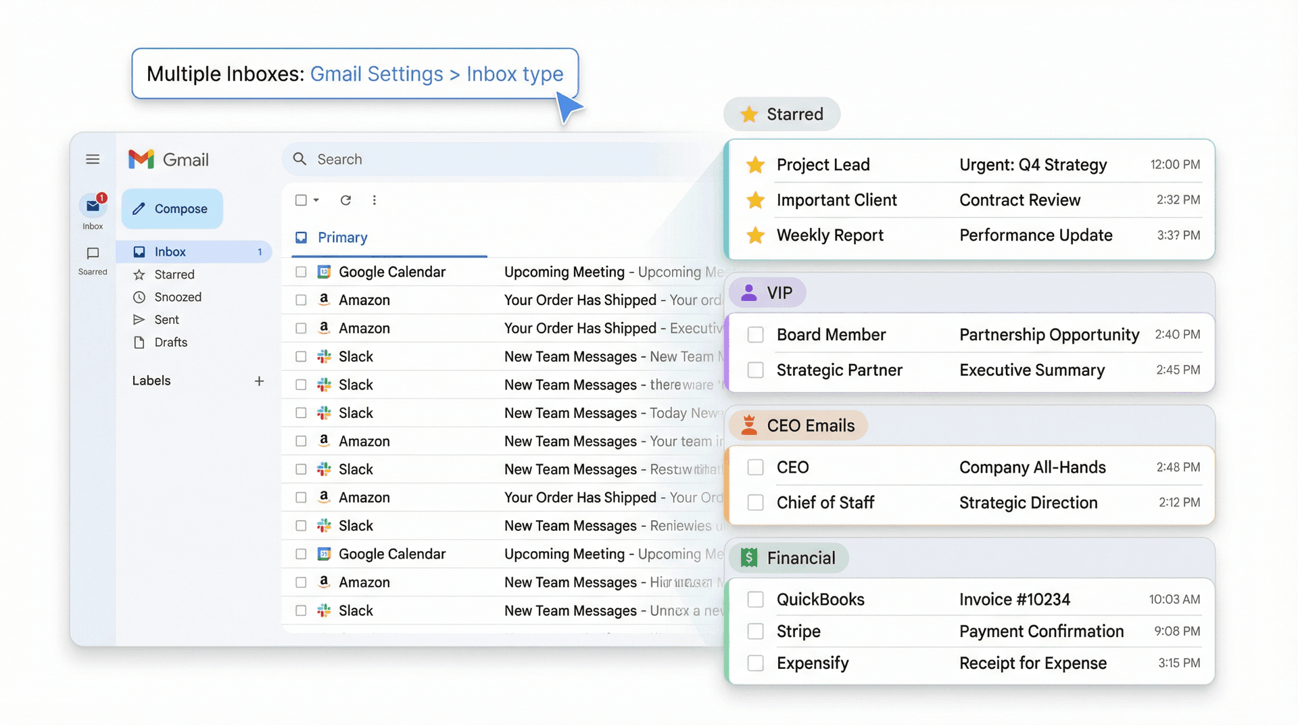Click the CEO Emails crown icon
The image size is (1298, 725).
tap(750, 425)
